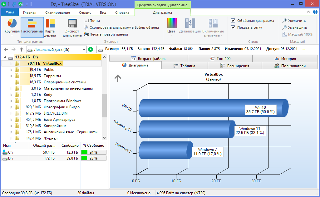Image resolution: width=320 pixels, height=197 pixels.
Task: Select the Гистограмма bar chart type
Action: (32, 27)
